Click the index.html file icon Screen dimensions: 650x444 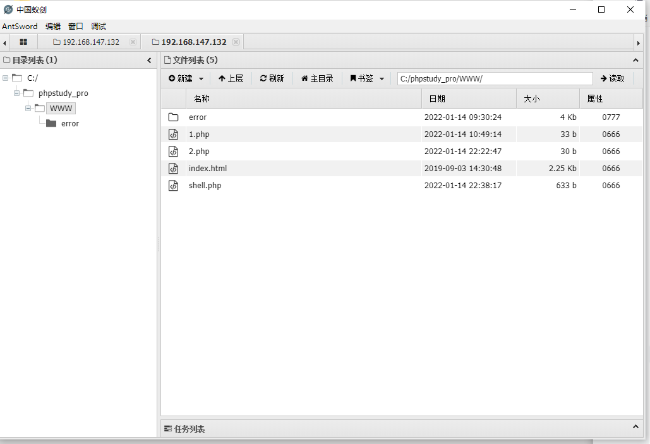coord(173,168)
